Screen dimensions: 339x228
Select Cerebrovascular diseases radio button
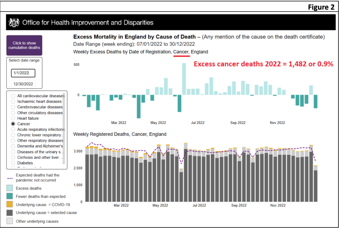click(x=13, y=107)
